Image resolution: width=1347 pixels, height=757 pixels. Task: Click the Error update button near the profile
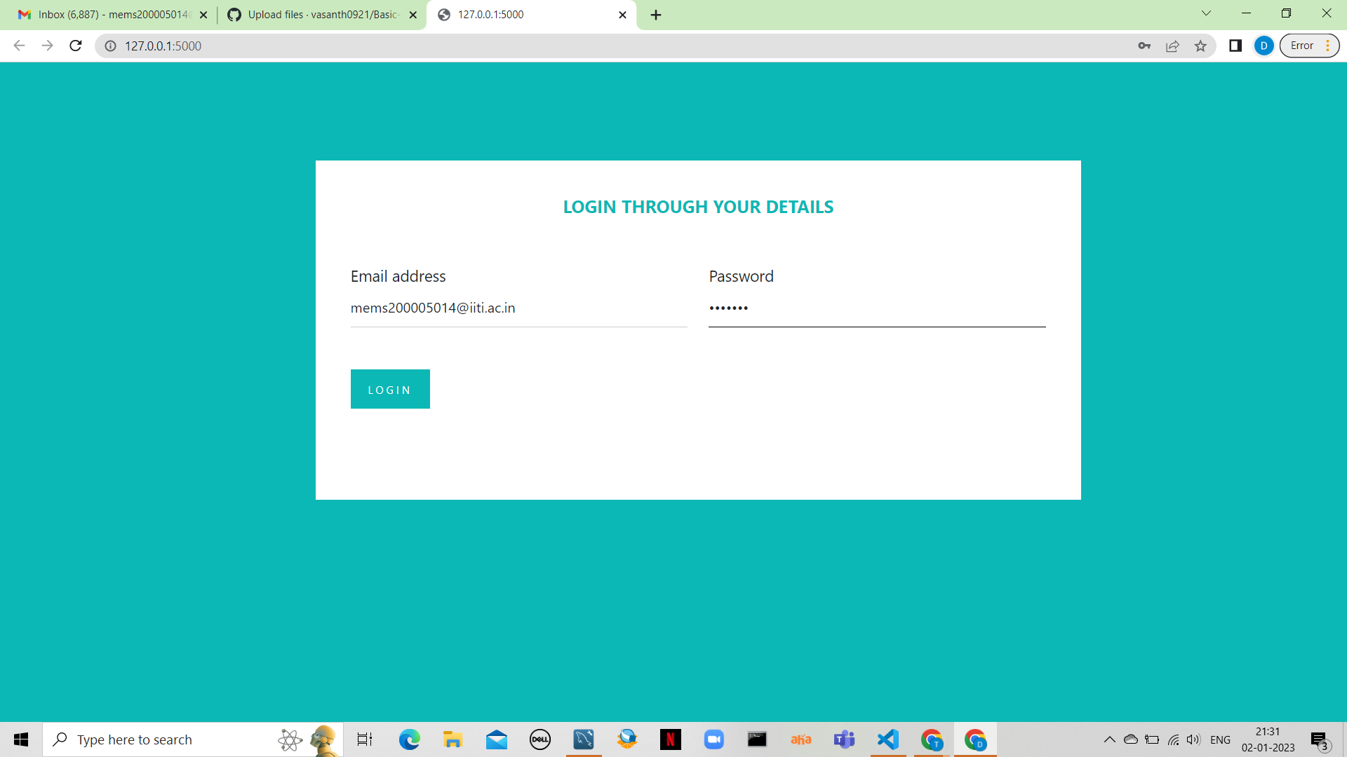1304,45
